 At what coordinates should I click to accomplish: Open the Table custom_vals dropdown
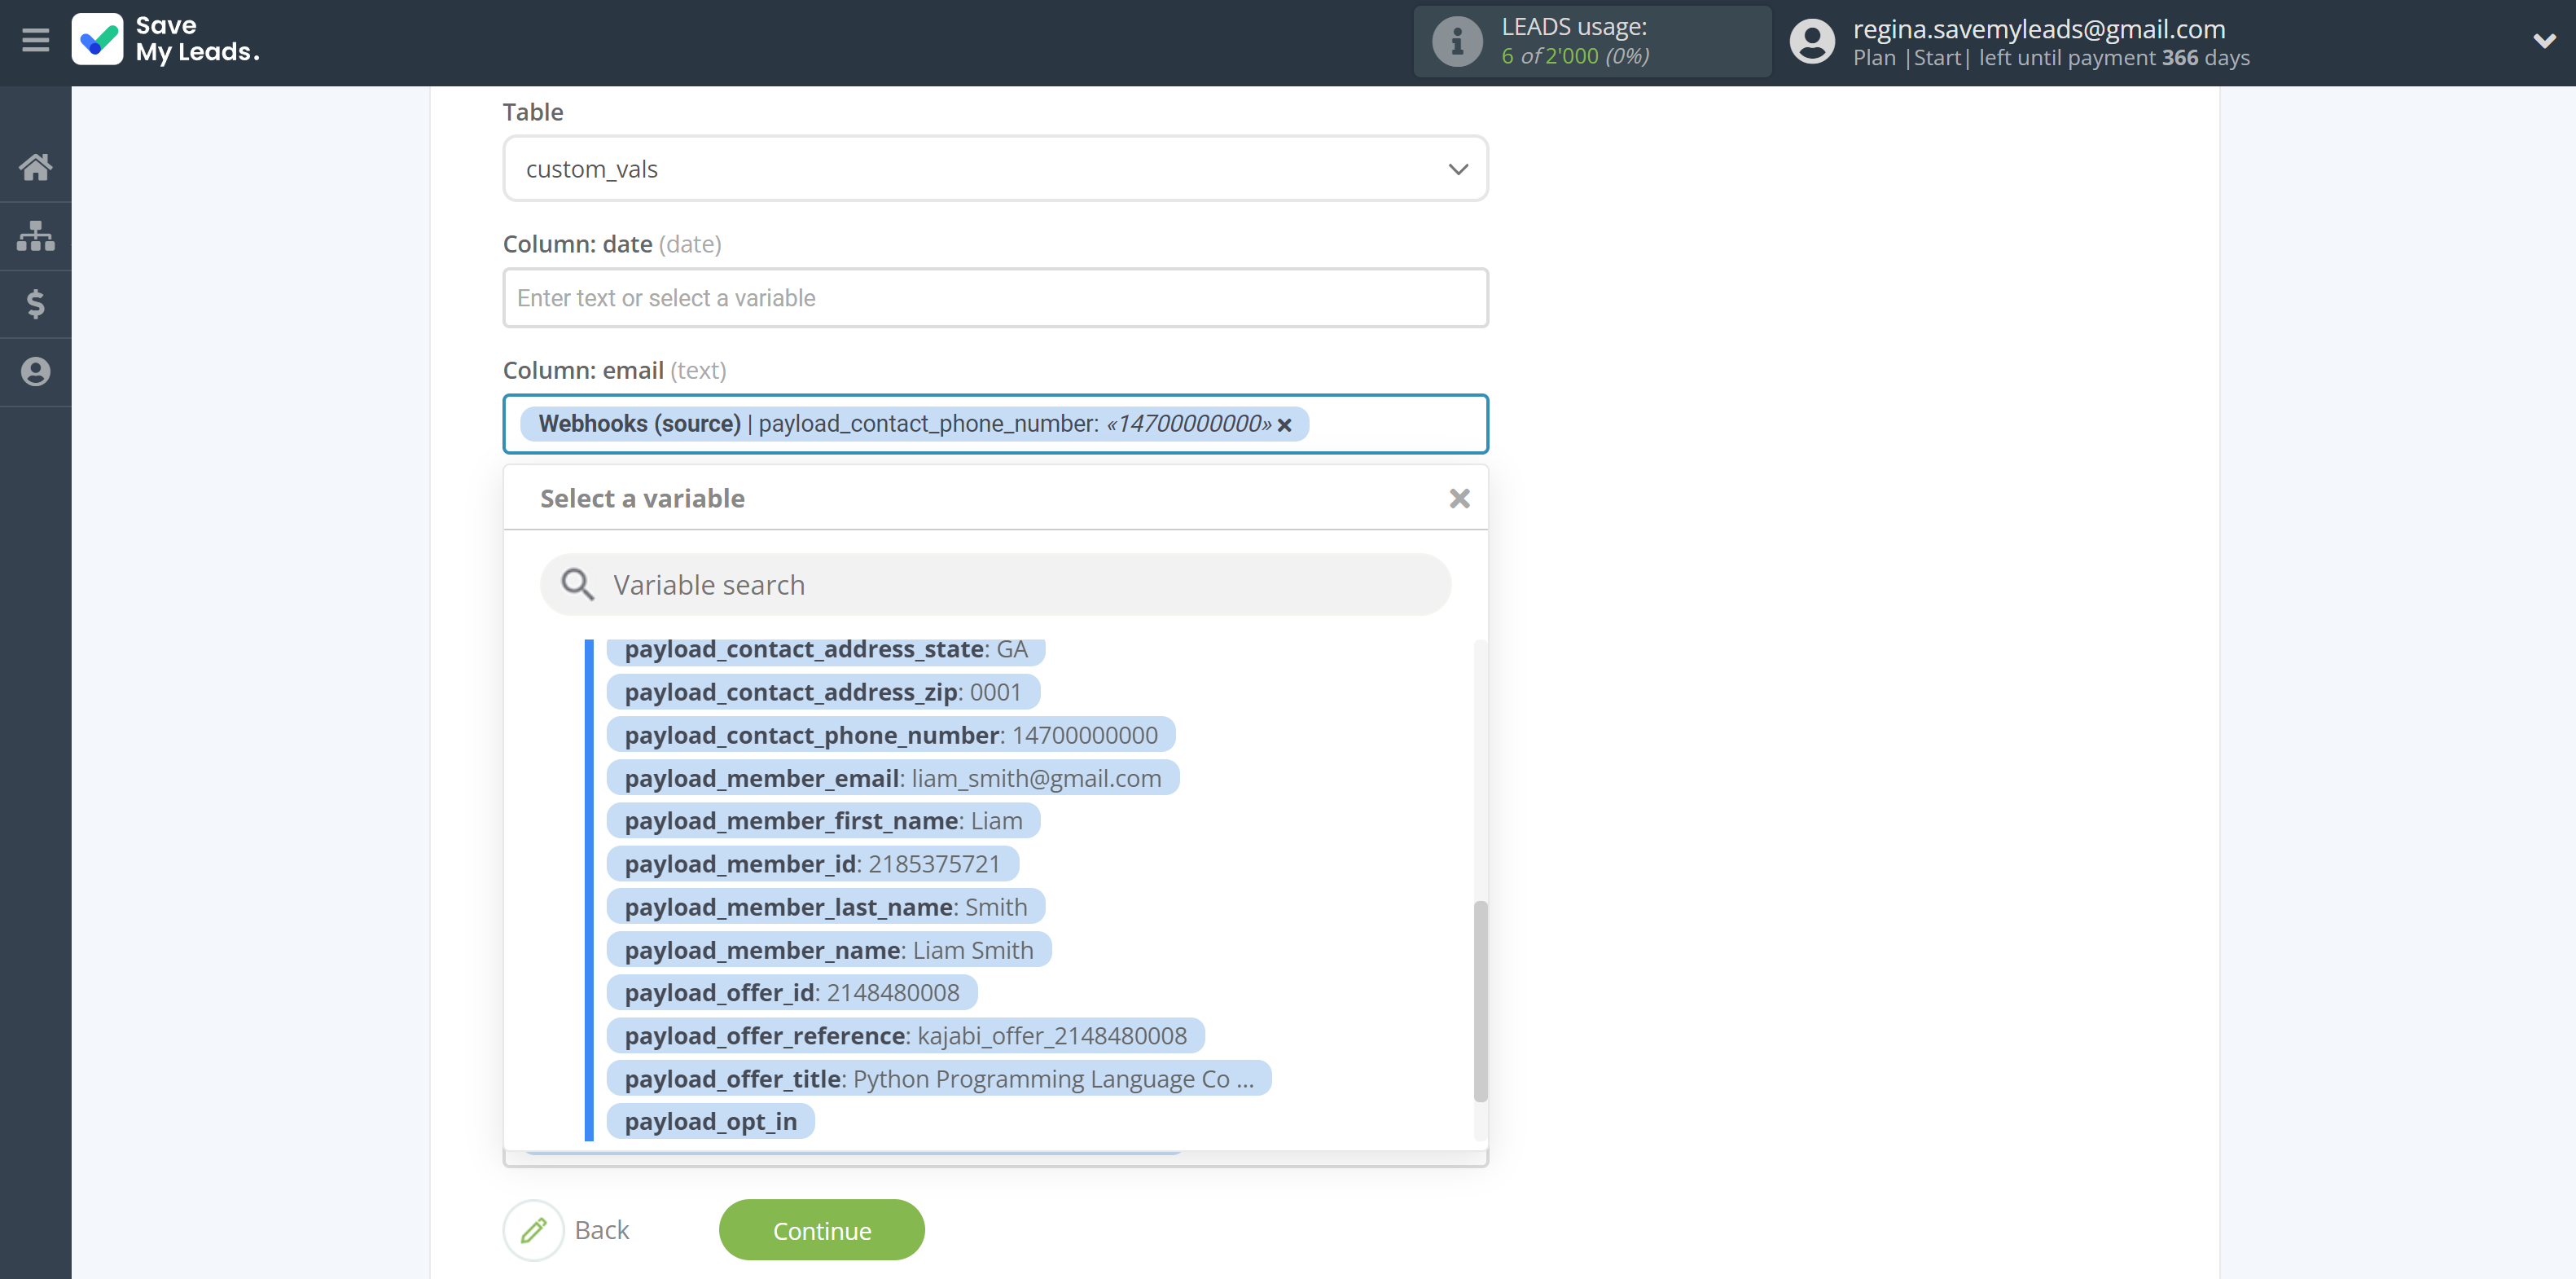pos(995,169)
